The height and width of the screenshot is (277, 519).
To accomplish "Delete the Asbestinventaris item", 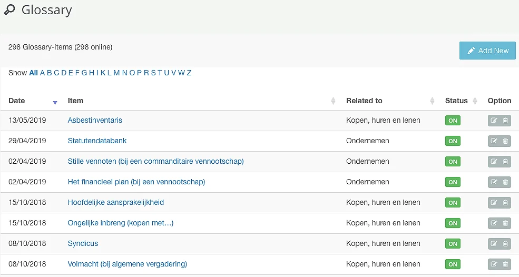I will (505, 121).
